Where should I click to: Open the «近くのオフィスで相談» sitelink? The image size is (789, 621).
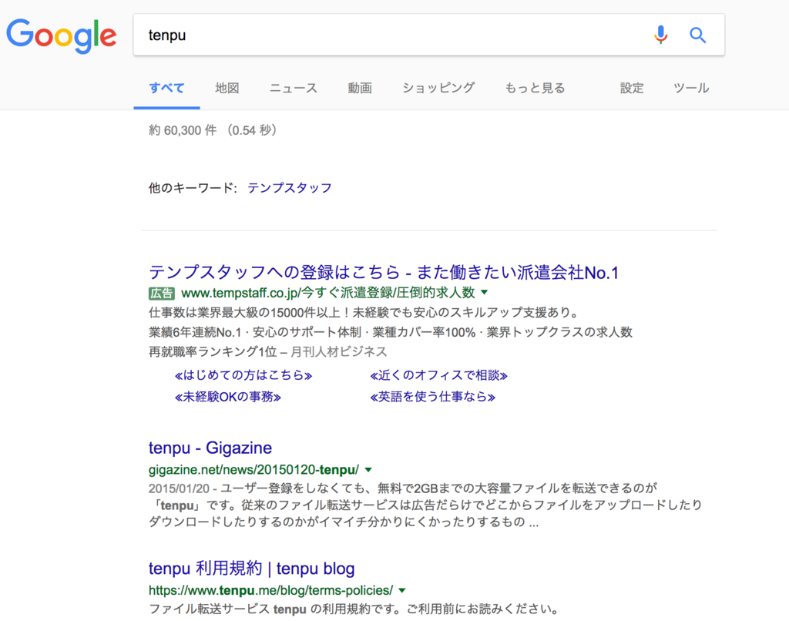click(x=438, y=375)
